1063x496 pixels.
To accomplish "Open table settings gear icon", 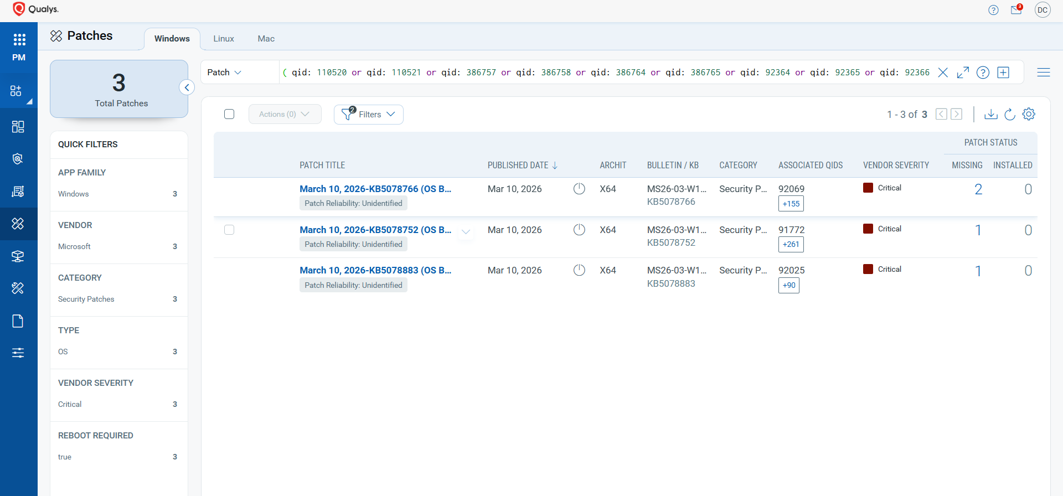I will (x=1029, y=114).
